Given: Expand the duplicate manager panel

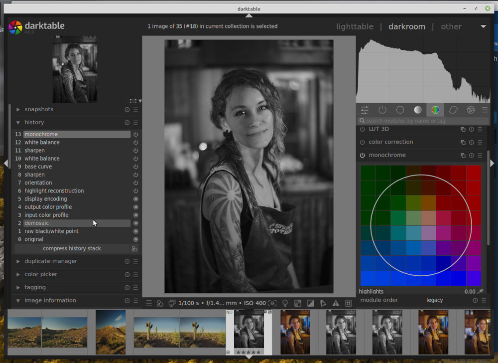Looking at the screenshot, I should point(18,261).
